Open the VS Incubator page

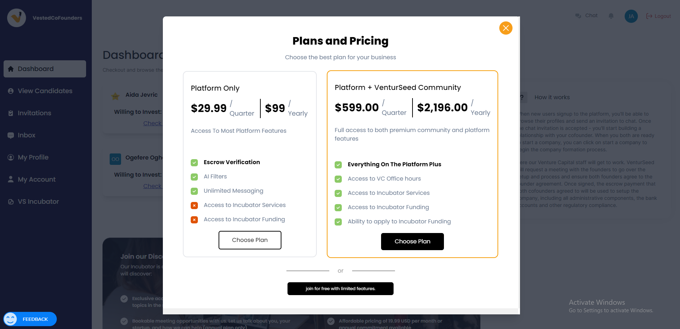coord(45,202)
